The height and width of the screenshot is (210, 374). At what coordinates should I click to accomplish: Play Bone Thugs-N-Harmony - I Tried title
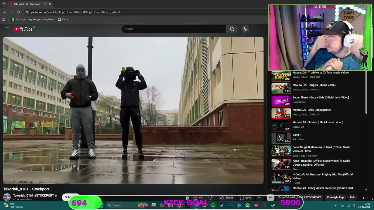point(321,149)
